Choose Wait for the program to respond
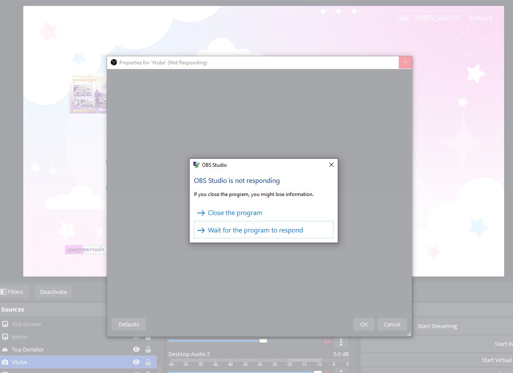 click(x=263, y=230)
